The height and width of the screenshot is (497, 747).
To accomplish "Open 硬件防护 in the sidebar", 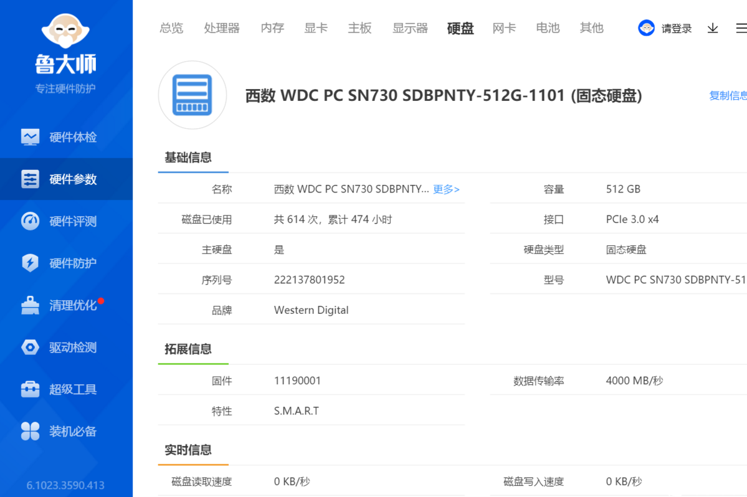I will tap(66, 263).
